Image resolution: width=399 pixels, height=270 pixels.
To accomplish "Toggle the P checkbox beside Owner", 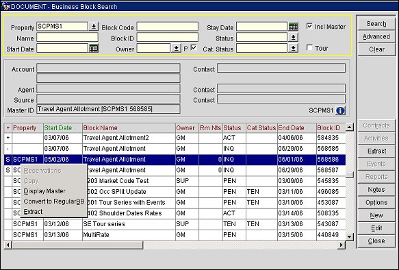I will (x=194, y=48).
